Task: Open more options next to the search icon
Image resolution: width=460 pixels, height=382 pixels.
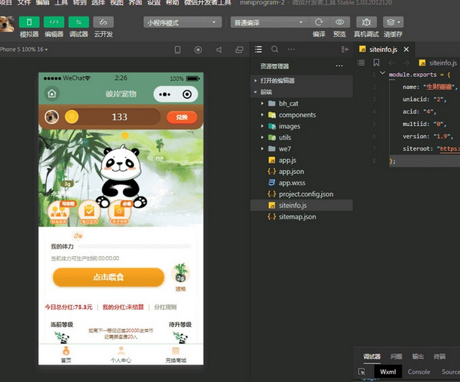Action: coord(291,49)
